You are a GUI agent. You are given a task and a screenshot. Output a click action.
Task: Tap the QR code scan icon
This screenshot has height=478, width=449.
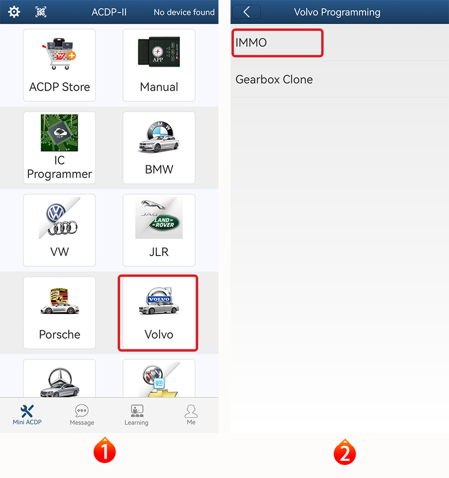click(41, 12)
